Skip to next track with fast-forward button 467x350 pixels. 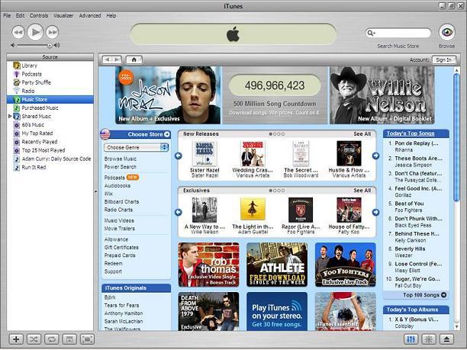point(53,32)
